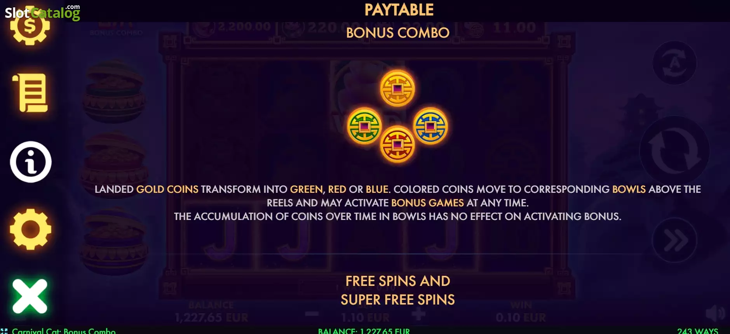Viewport: 730px width, 334px height.
Task: Click the green colored coin
Action: tap(364, 126)
